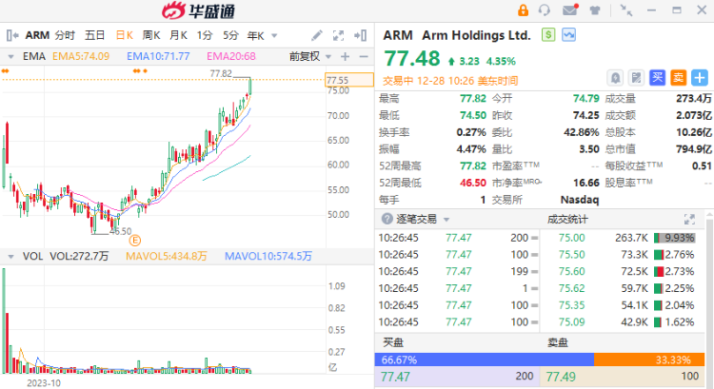Add an indicator with plus icon

point(346,56)
